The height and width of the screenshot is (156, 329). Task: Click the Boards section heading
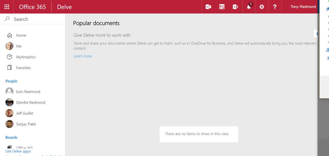click(x=11, y=137)
